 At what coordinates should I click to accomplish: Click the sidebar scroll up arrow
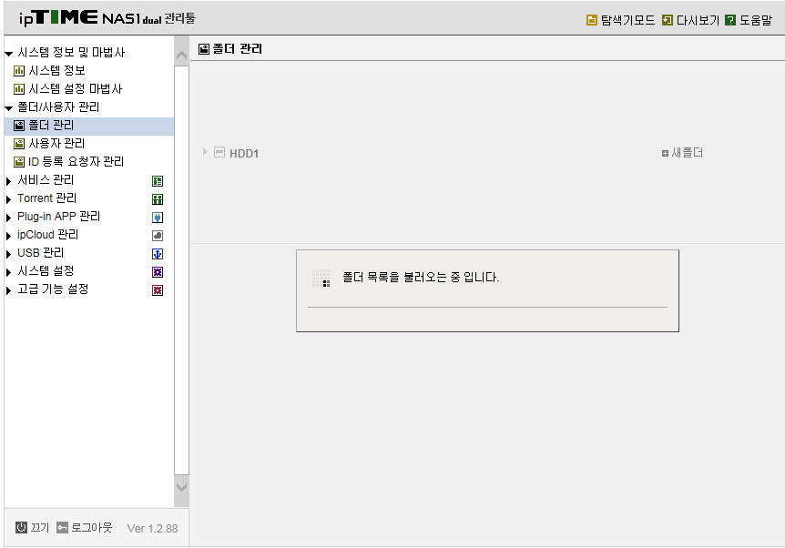(x=181, y=55)
